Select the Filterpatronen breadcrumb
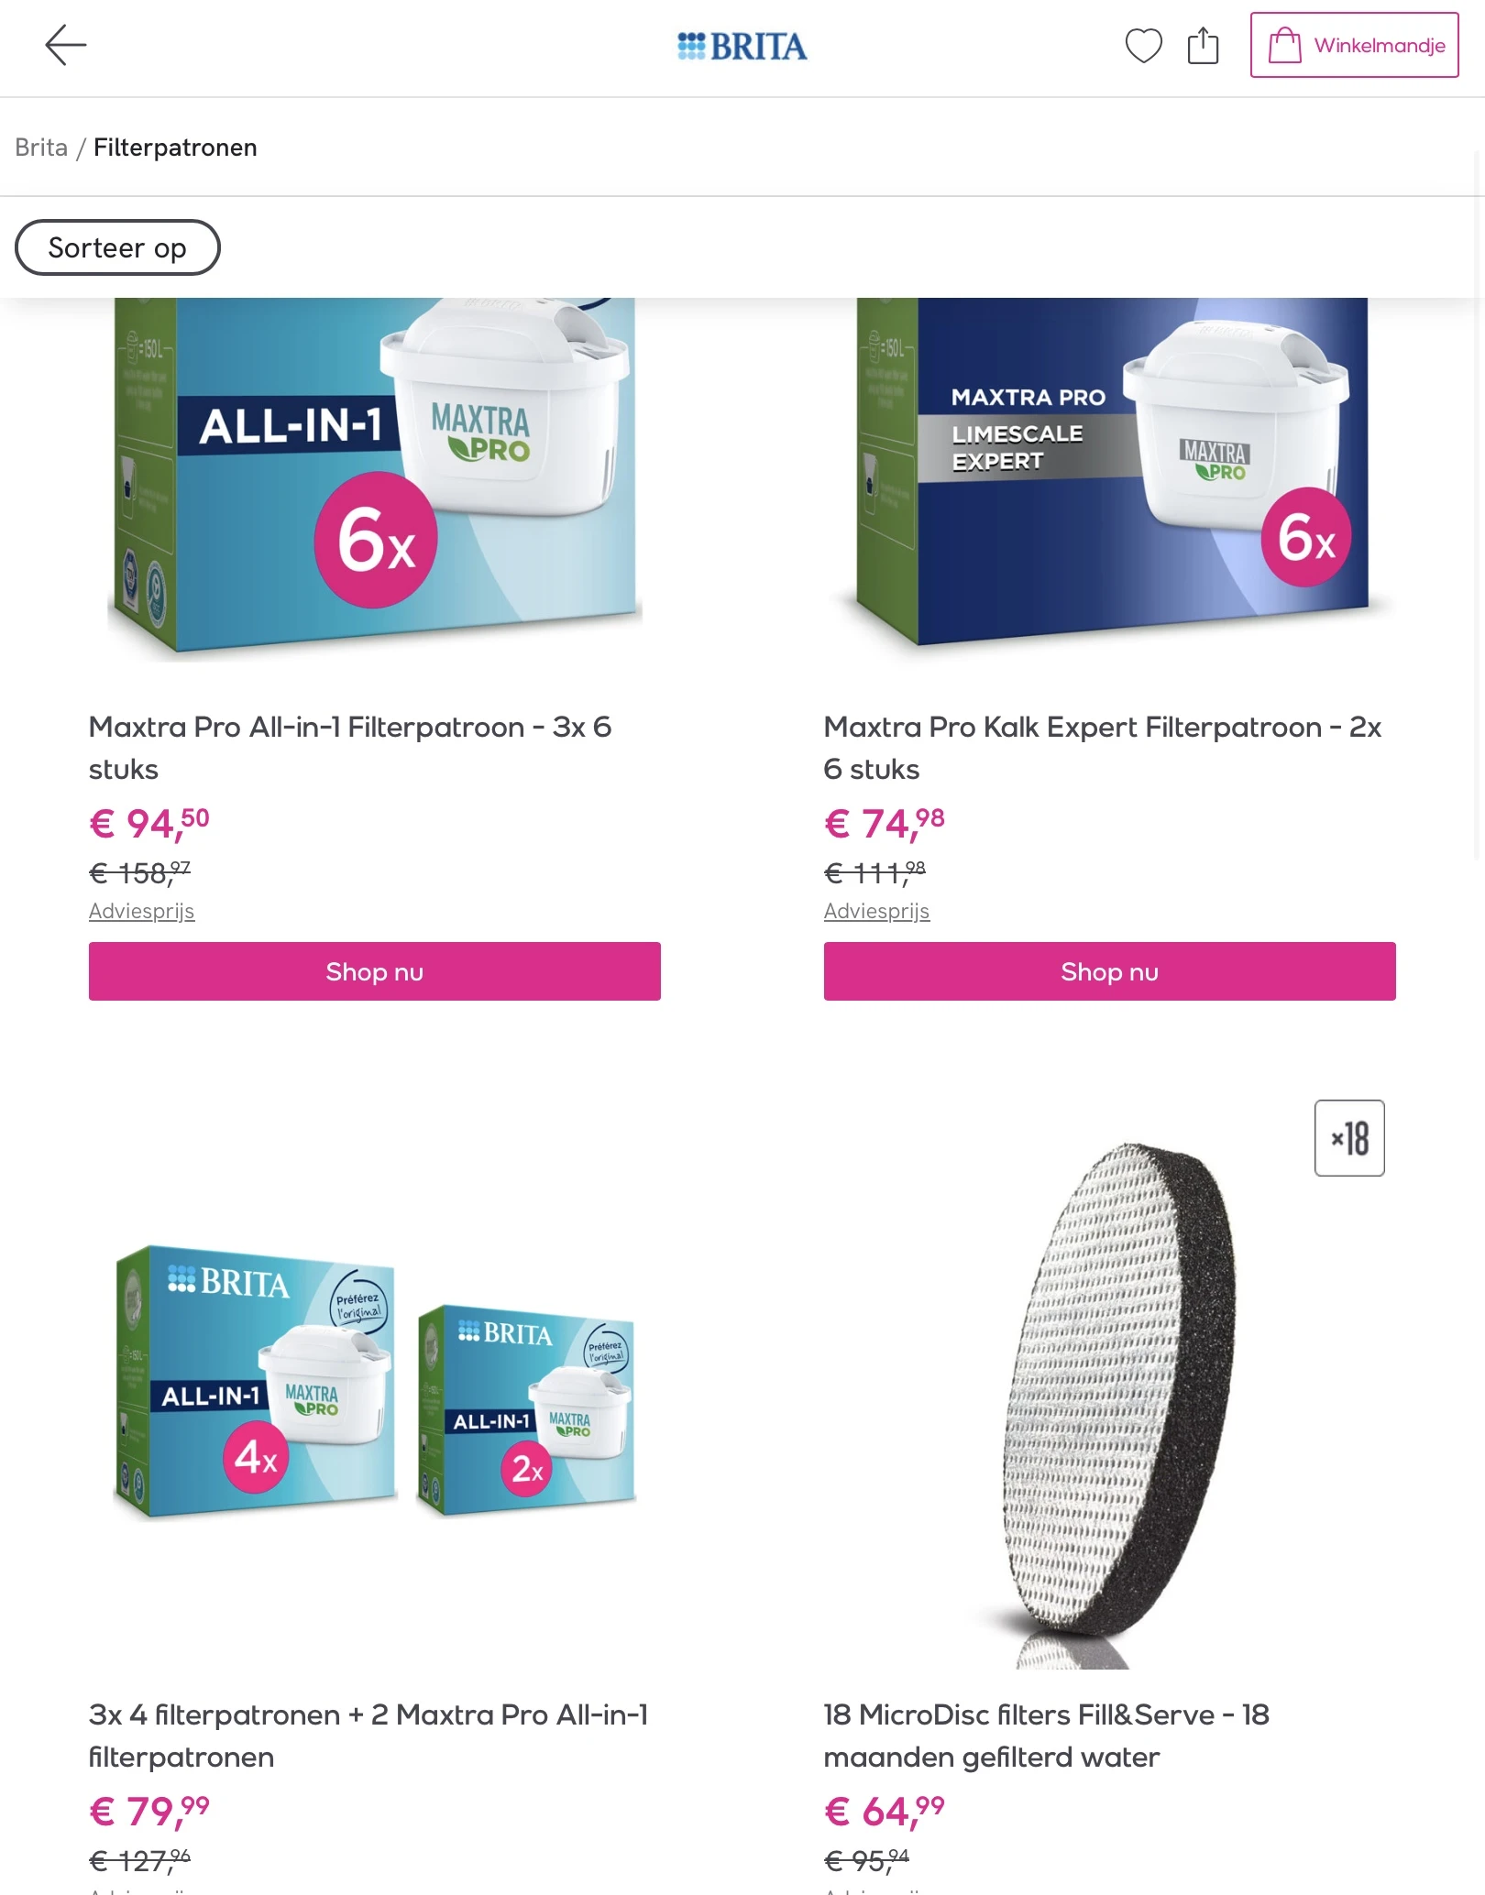This screenshot has width=1485, height=1895. coord(175,148)
